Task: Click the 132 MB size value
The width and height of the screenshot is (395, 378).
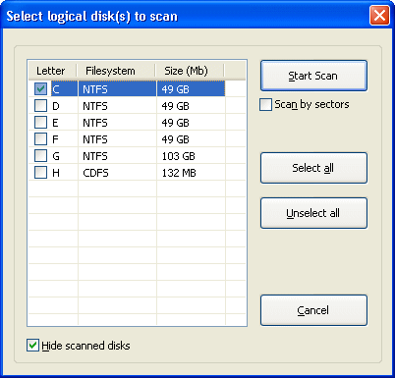Action: click(179, 173)
